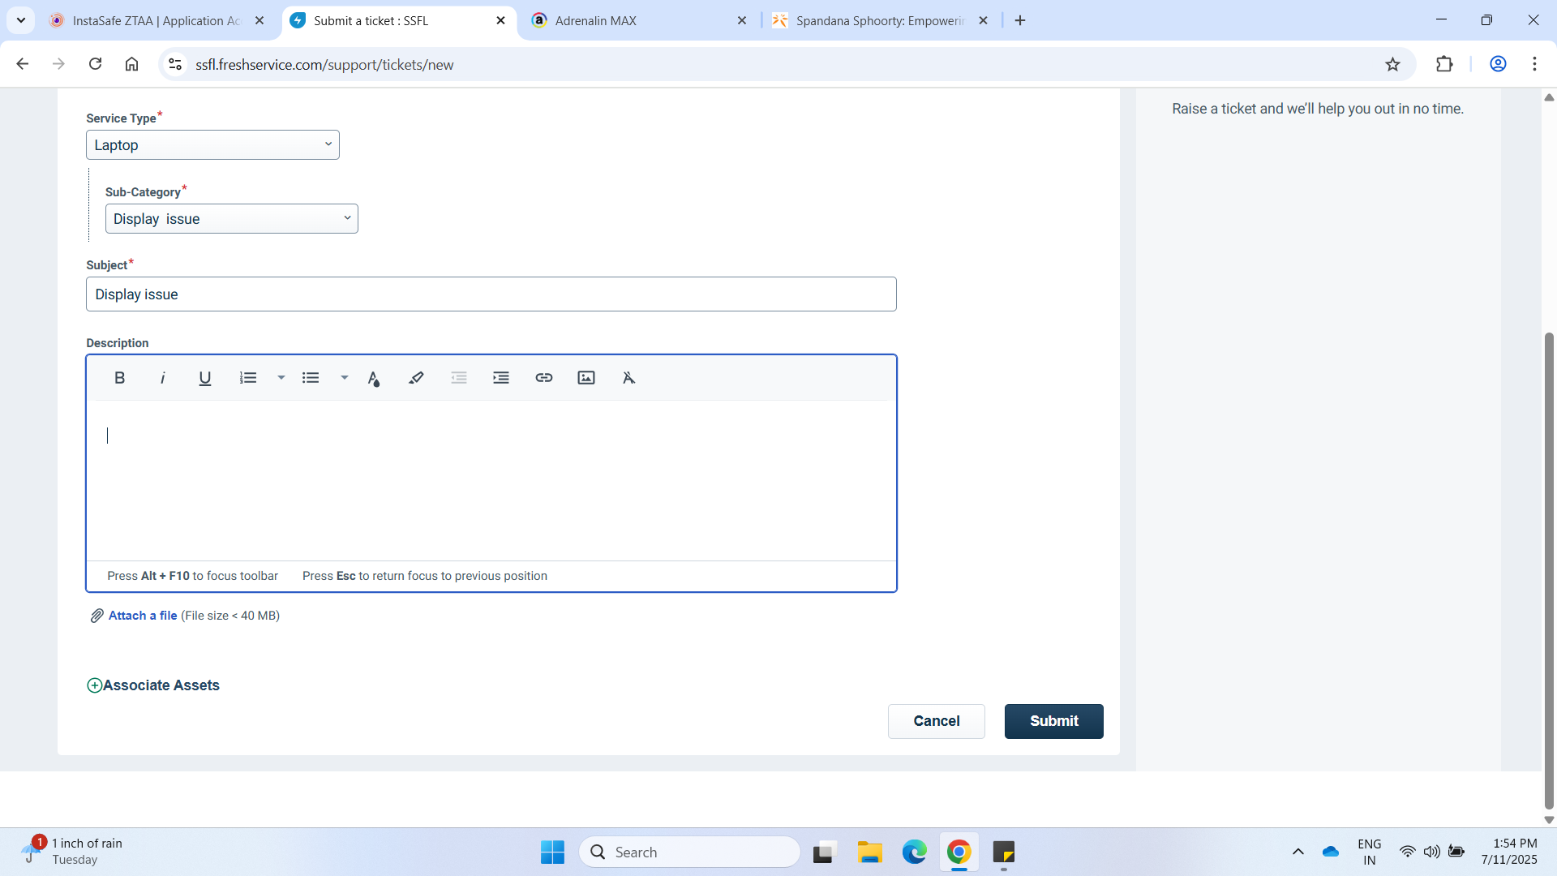Image resolution: width=1557 pixels, height=876 pixels.
Task: Insert a numbered list in description
Action: click(248, 378)
